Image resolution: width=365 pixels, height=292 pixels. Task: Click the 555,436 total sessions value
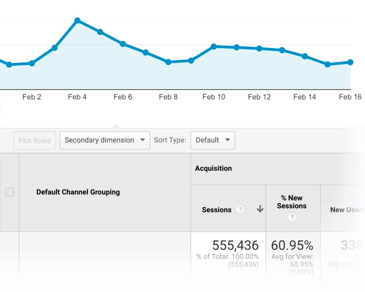(235, 245)
